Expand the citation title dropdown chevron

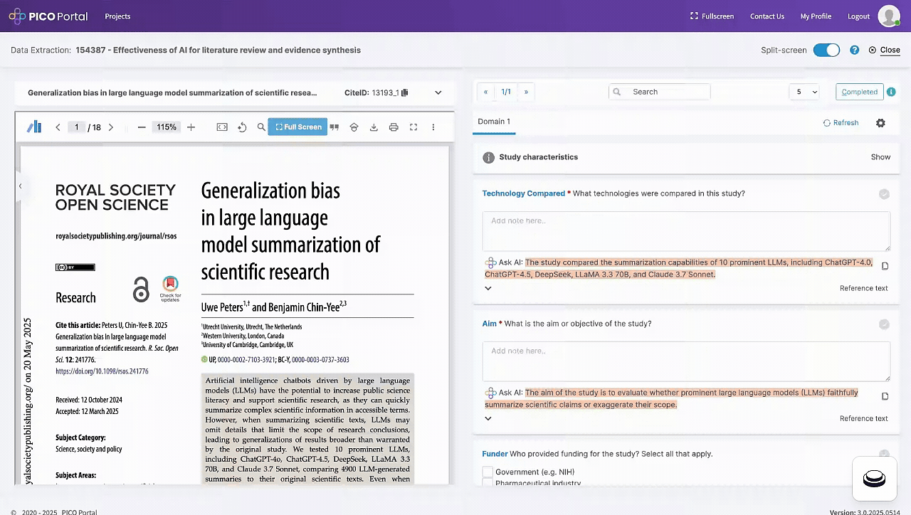(x=438, y=92)
